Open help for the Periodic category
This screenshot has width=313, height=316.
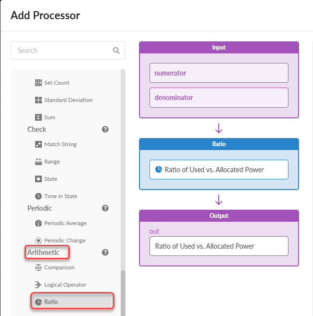click(x=105, y=208)
